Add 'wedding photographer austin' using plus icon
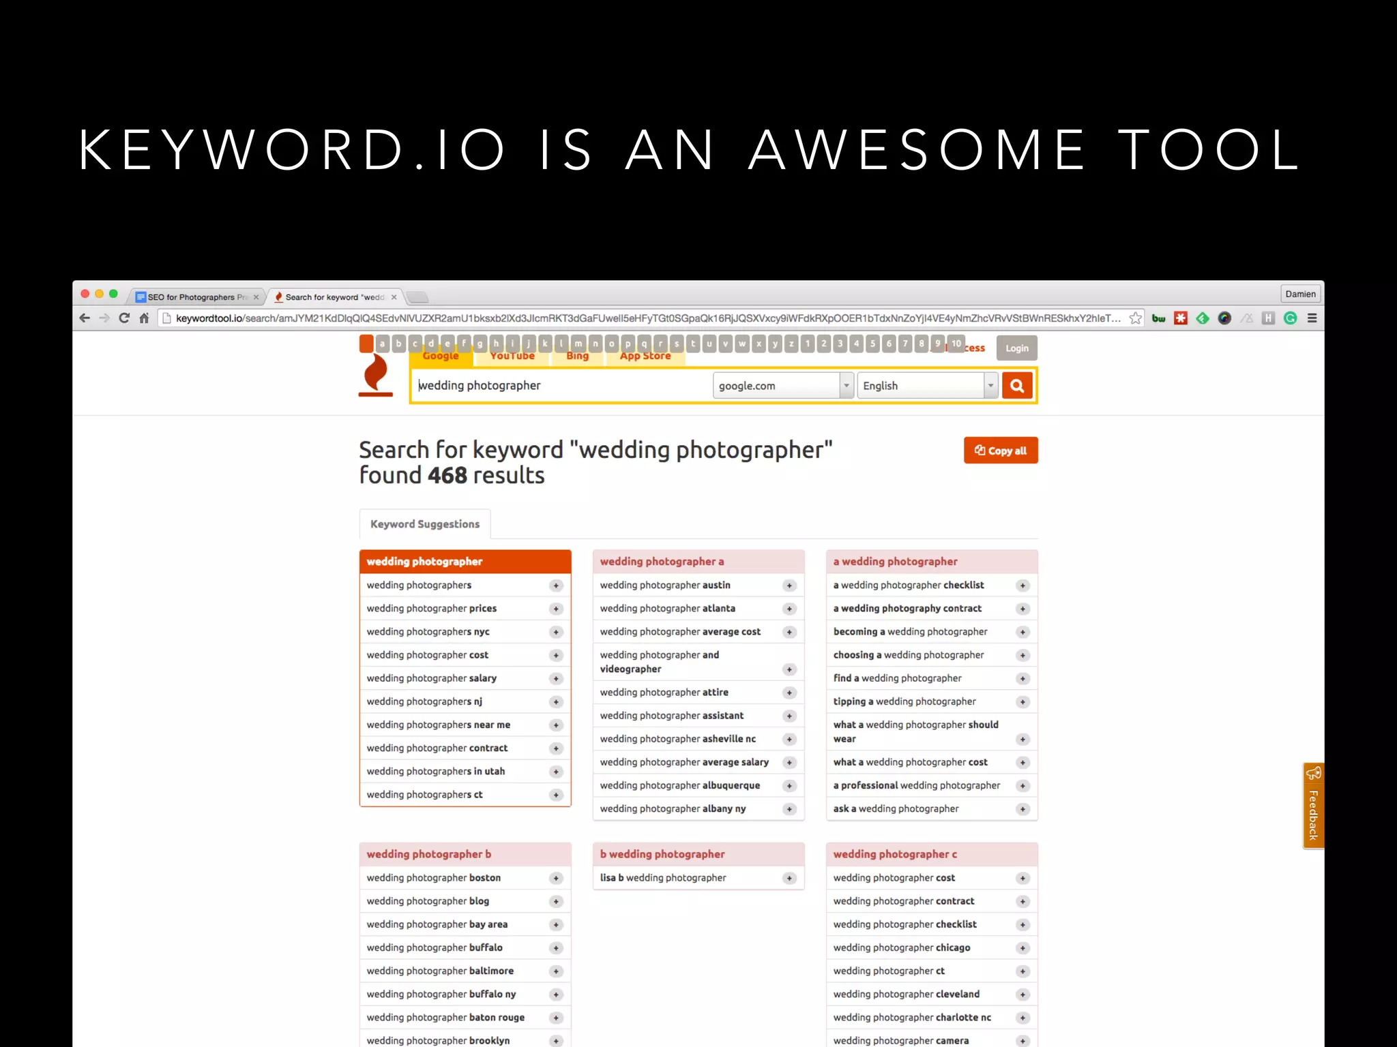The image size is (1397, 1047). point(789,586)
